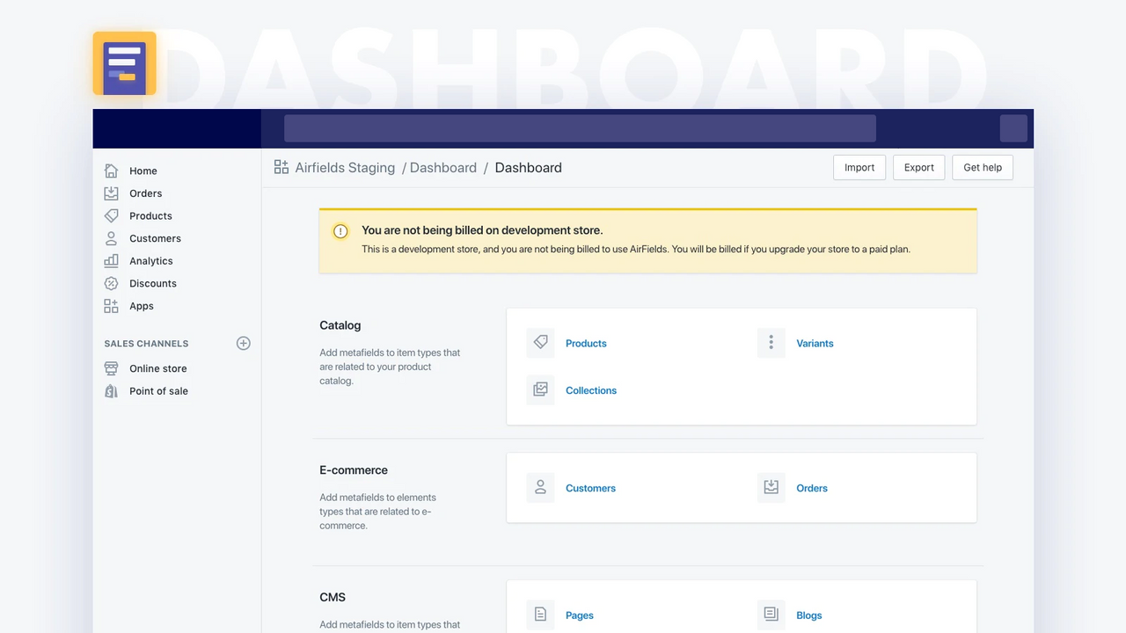Select the Home icon in the sidebar
1126x633 pixels.
coord(111,170)
